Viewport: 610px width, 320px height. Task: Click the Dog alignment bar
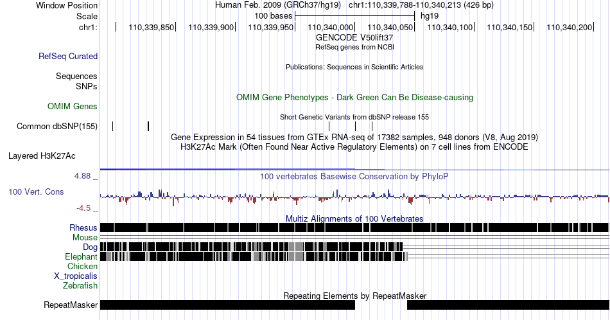(252, 247)
